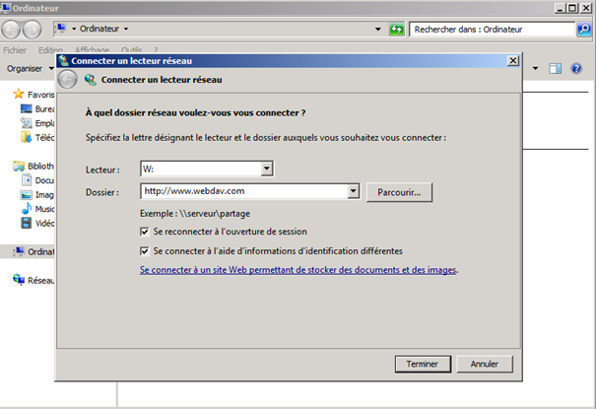Screen dimensions: 596x409
Task: Click the Réseau network icon in sidebar
Action: (19, 280)
